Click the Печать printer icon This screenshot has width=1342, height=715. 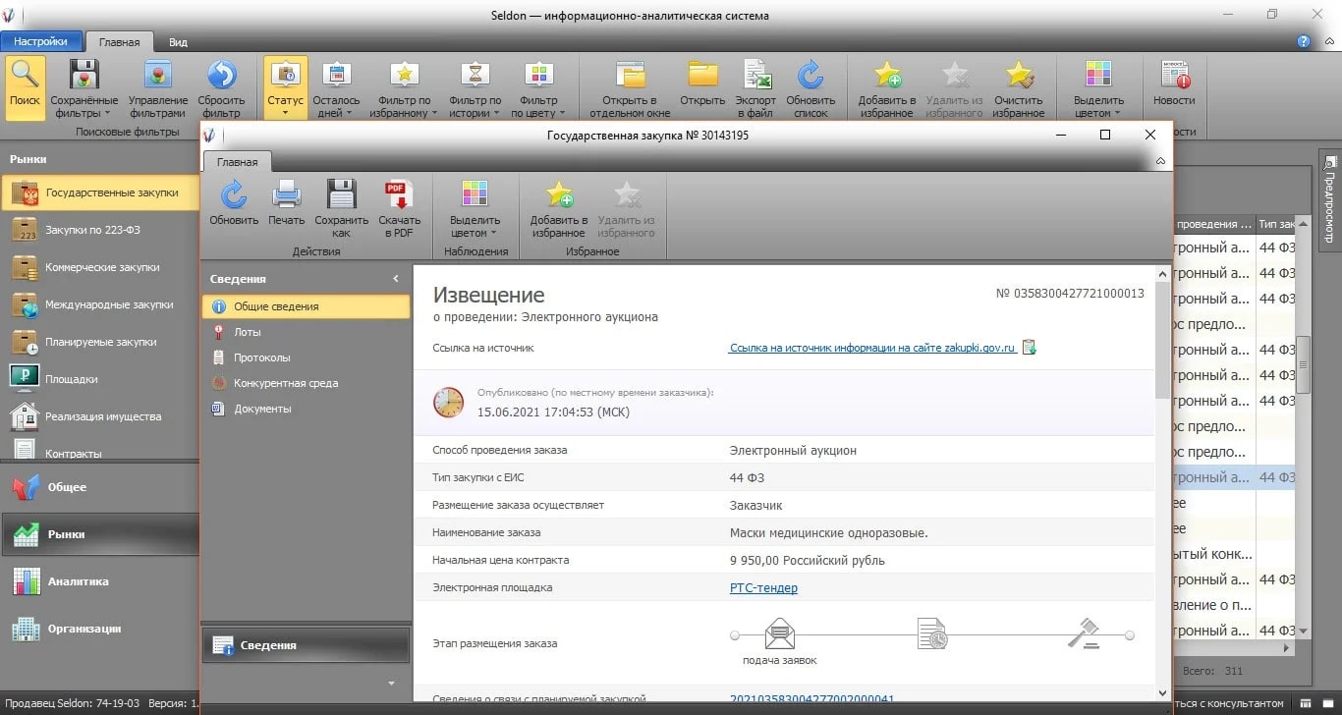click(x=287, y=201)
